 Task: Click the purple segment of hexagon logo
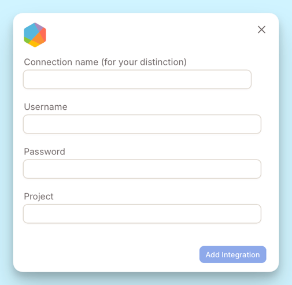[x=39, y=28]
